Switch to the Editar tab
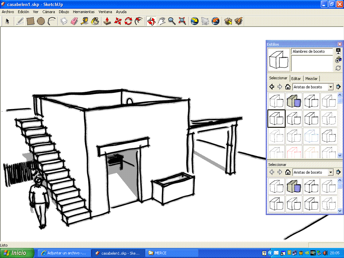This screenshot has height=258, width=344. pos(296,79)
